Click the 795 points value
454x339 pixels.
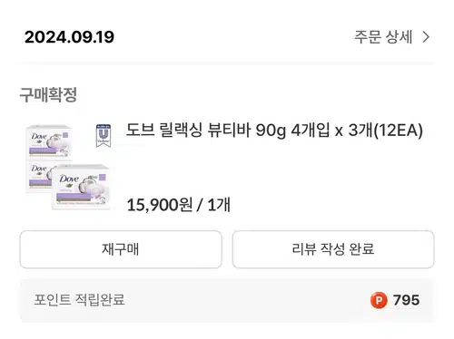coord(406,300)
